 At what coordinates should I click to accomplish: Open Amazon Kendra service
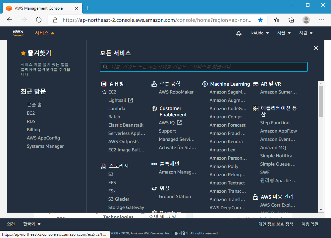click(x=226, y=141)
